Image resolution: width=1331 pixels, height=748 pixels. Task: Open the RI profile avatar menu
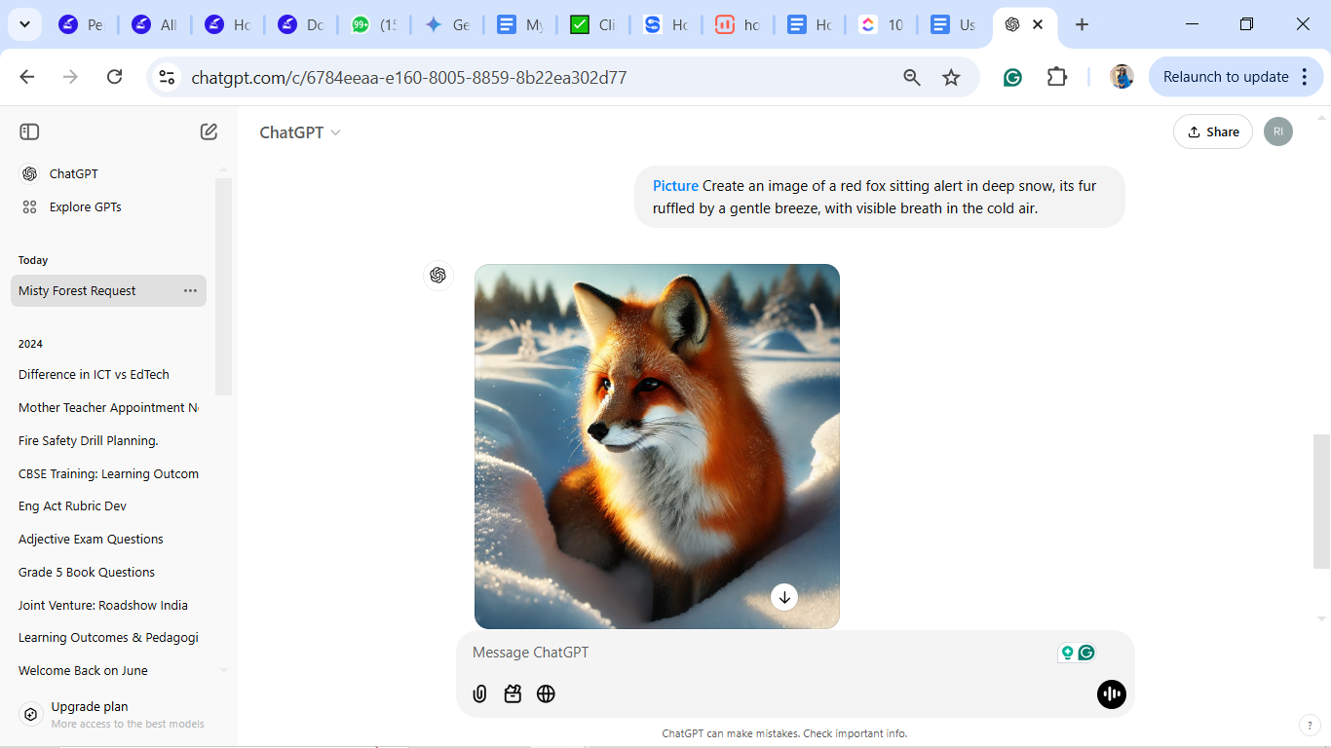coord(1278,131)
